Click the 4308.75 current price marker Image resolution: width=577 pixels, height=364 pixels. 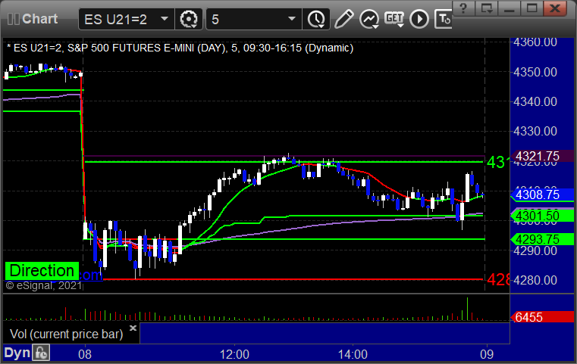tap(541, 194)
